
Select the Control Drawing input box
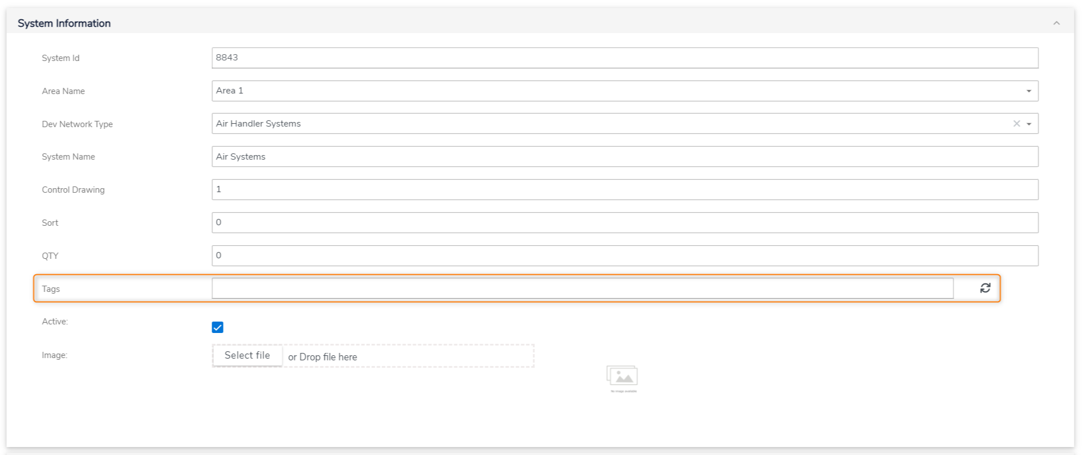coord(624,190)
